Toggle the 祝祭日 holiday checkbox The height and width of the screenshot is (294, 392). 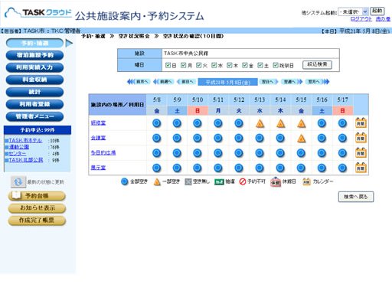tap(276, 65)
